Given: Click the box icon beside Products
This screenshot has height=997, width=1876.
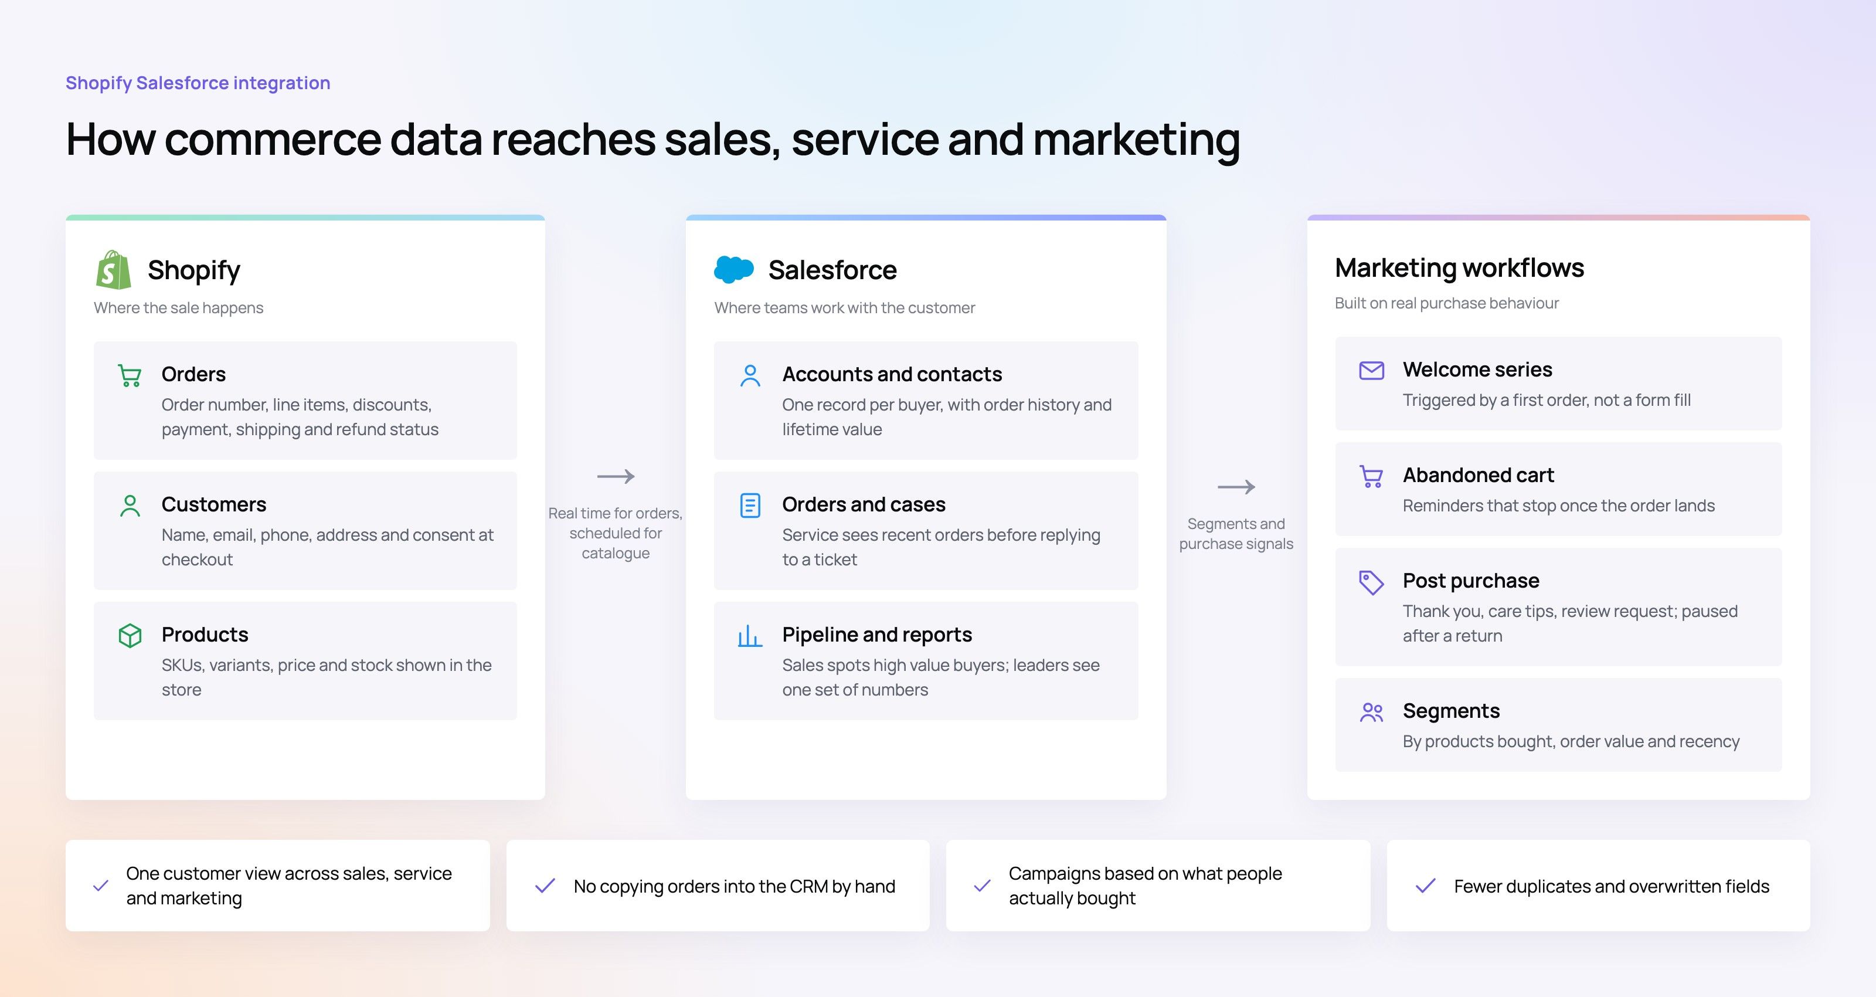Looking at the screenshot, I should click(130, 636).
